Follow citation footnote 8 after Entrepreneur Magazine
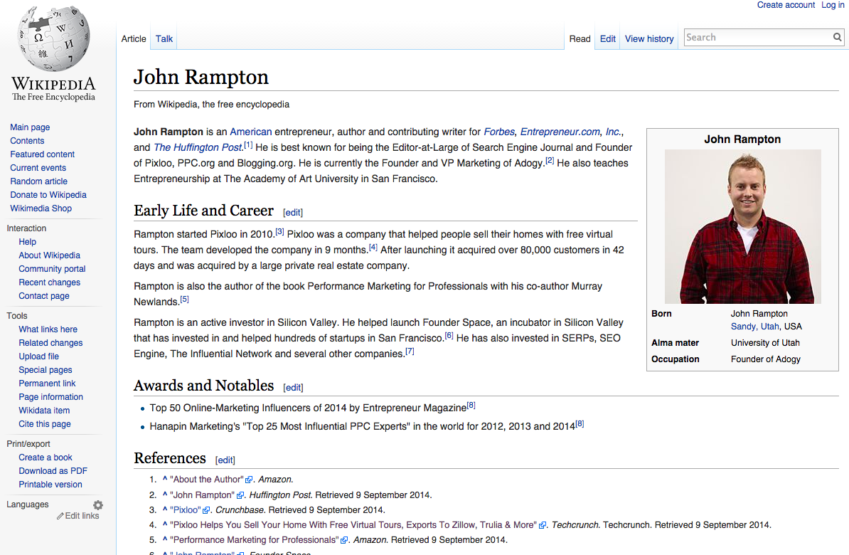This screenshot has width=849, height=555. tap(471, 406)
